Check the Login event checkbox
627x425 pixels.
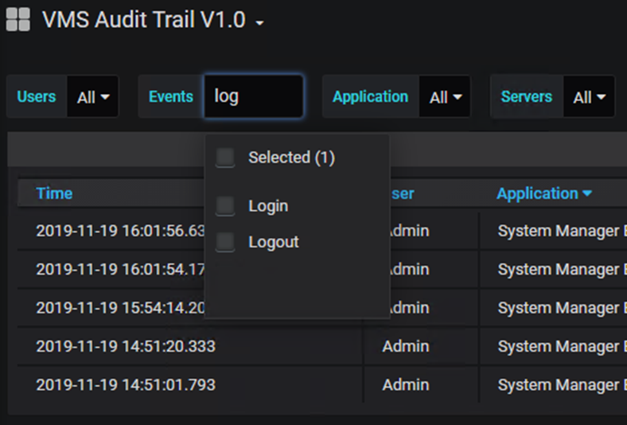point(226,206)
